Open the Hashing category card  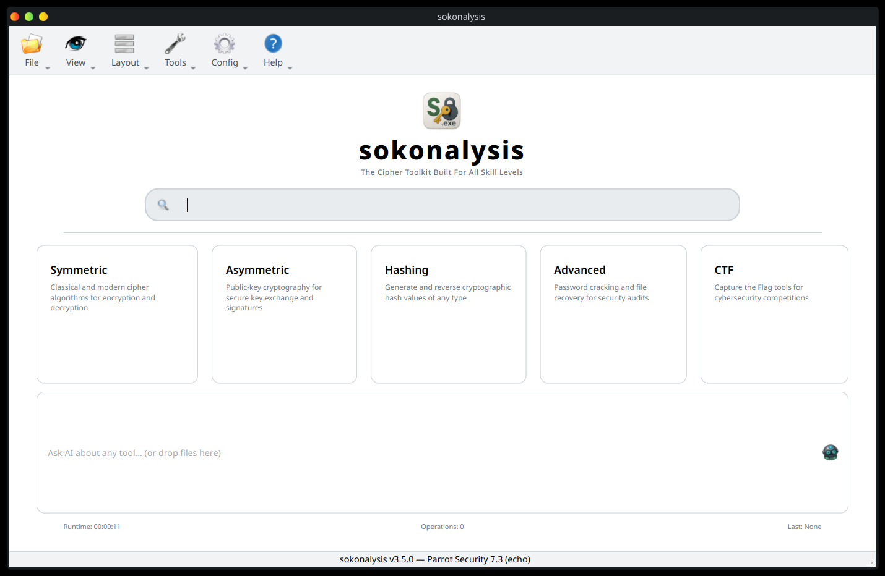(449, 314)
